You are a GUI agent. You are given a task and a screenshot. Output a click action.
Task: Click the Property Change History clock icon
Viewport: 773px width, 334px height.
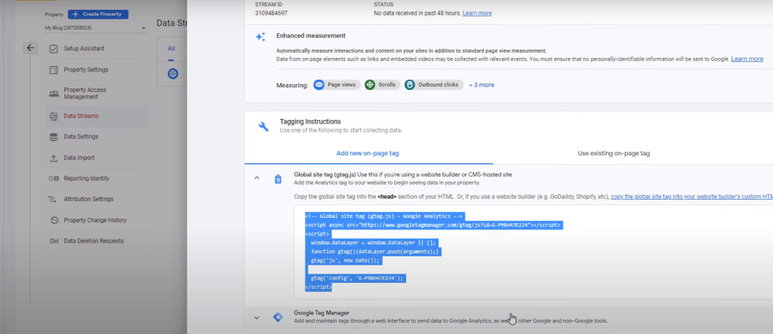pos(53,220)
